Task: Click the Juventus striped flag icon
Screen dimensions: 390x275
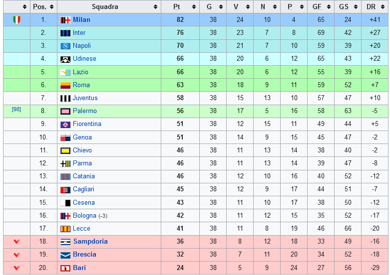Action: coord(65,98)
